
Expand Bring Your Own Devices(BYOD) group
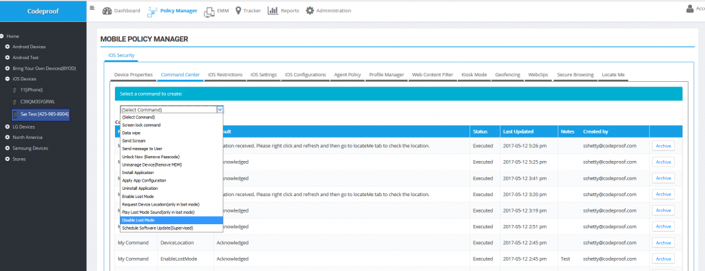[7, 68]
